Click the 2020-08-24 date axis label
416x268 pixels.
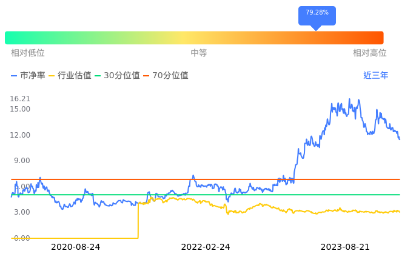point(75,247)
